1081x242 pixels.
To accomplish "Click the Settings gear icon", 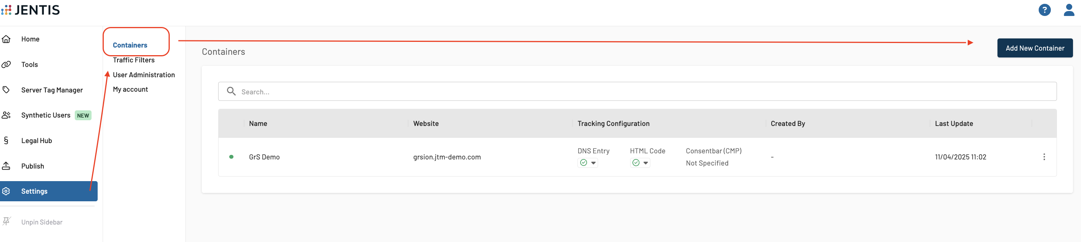I will pyautogui.click(x=6, y=191).
